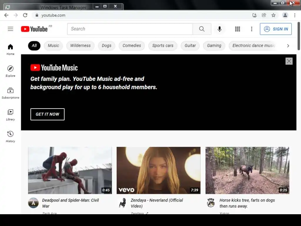Click the SIGN IN button

(276, 29)
